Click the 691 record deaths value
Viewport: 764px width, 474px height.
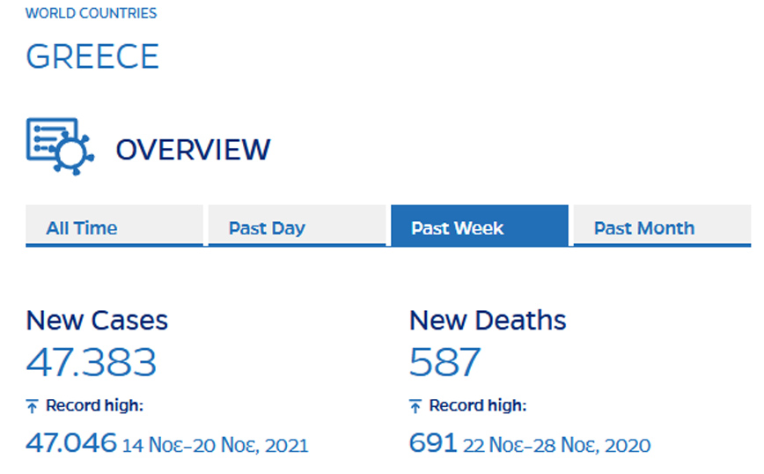click(x=432, y=443)
